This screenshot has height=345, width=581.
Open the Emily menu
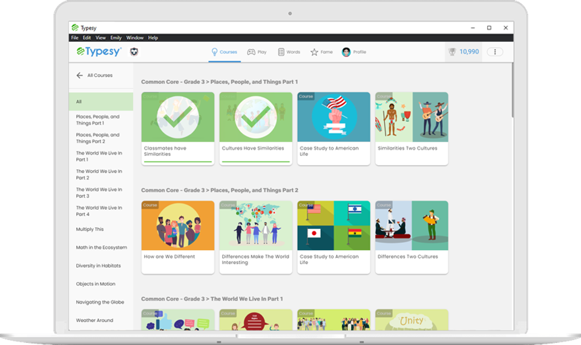click(x=116, y=37)
